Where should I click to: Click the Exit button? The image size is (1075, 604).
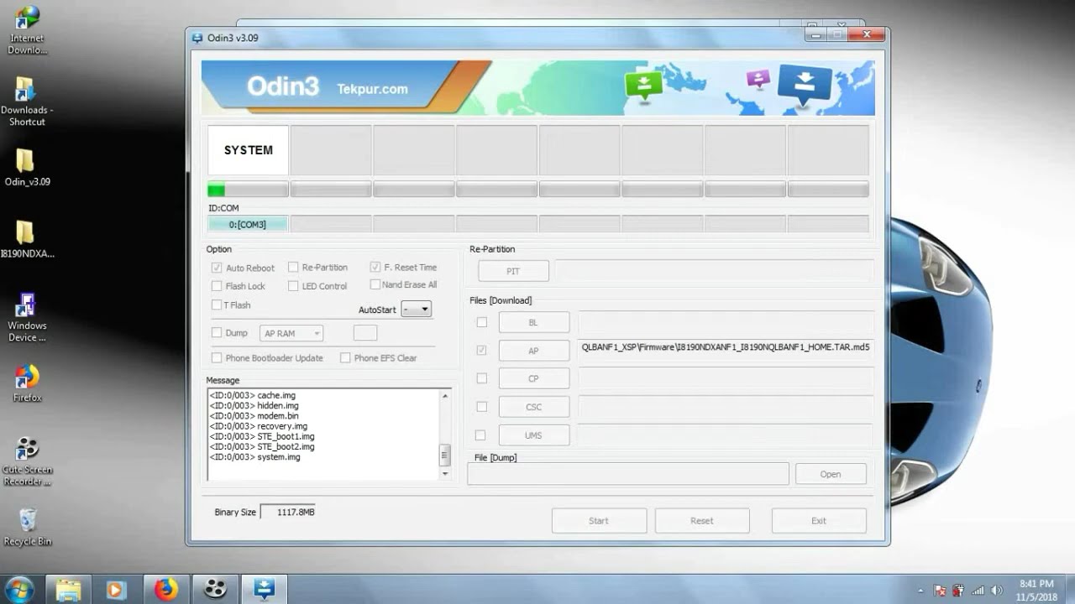click(x=819, y=520)
